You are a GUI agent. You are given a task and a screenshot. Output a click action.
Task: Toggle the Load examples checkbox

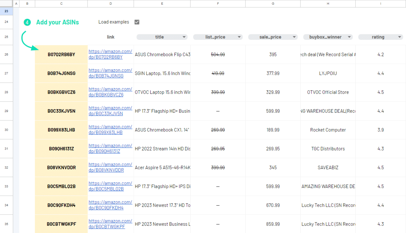coord(137,22)
